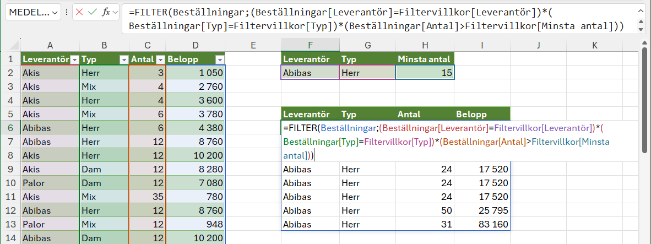Open Insert Function fx dialog
This screenshot has width=651, height=244.
point(106,12)
